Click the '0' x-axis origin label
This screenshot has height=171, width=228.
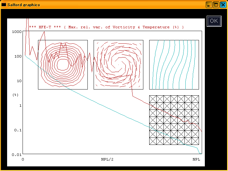23,159
